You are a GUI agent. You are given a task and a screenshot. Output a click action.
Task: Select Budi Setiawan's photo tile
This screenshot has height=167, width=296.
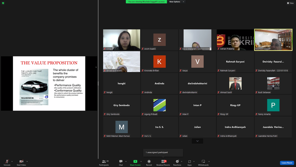pyautogui.click(x=273, y=83)
